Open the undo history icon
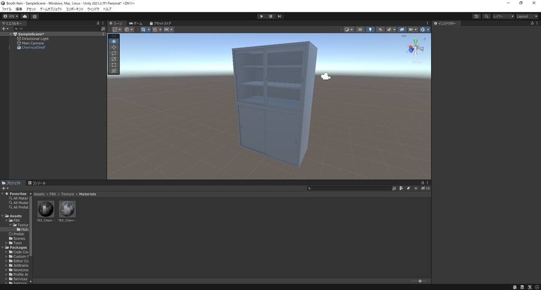The height and width of the screenshot is (290, 541). (x=477, y=16)
